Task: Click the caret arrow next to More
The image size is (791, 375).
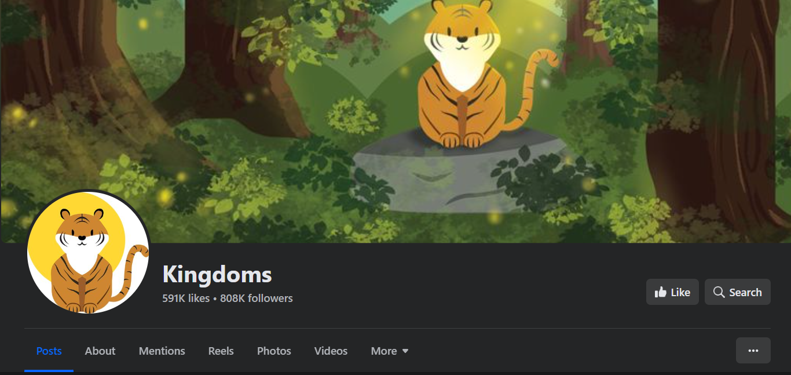Action: click(405, 351)
